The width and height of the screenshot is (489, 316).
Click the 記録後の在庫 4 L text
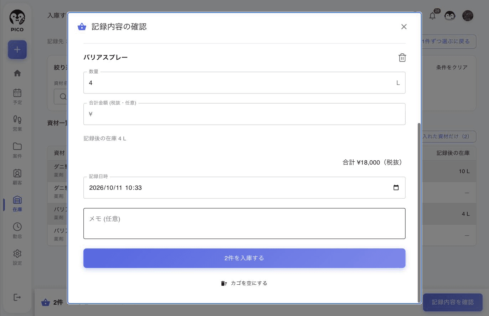pos(105,138)
